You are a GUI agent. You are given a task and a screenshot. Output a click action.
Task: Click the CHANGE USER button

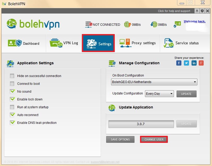[x=154, y=139]
